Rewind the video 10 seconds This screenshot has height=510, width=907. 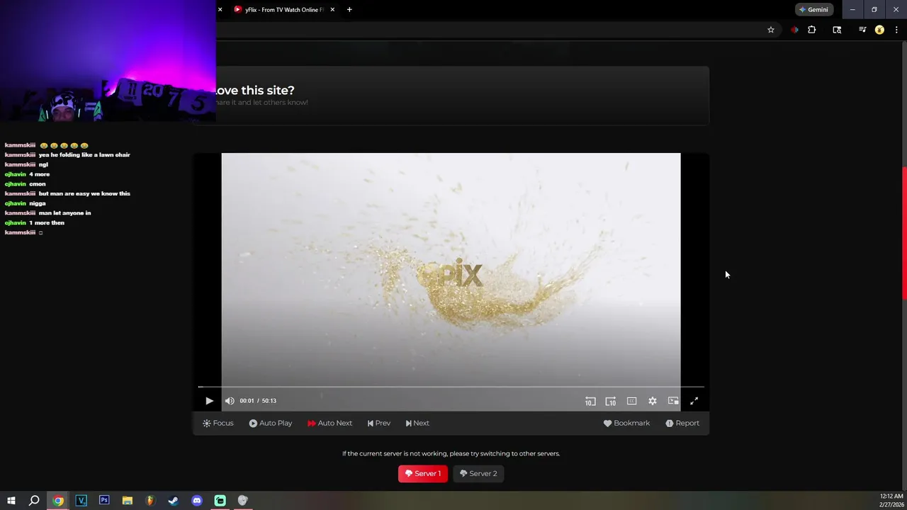pos(590,401)
